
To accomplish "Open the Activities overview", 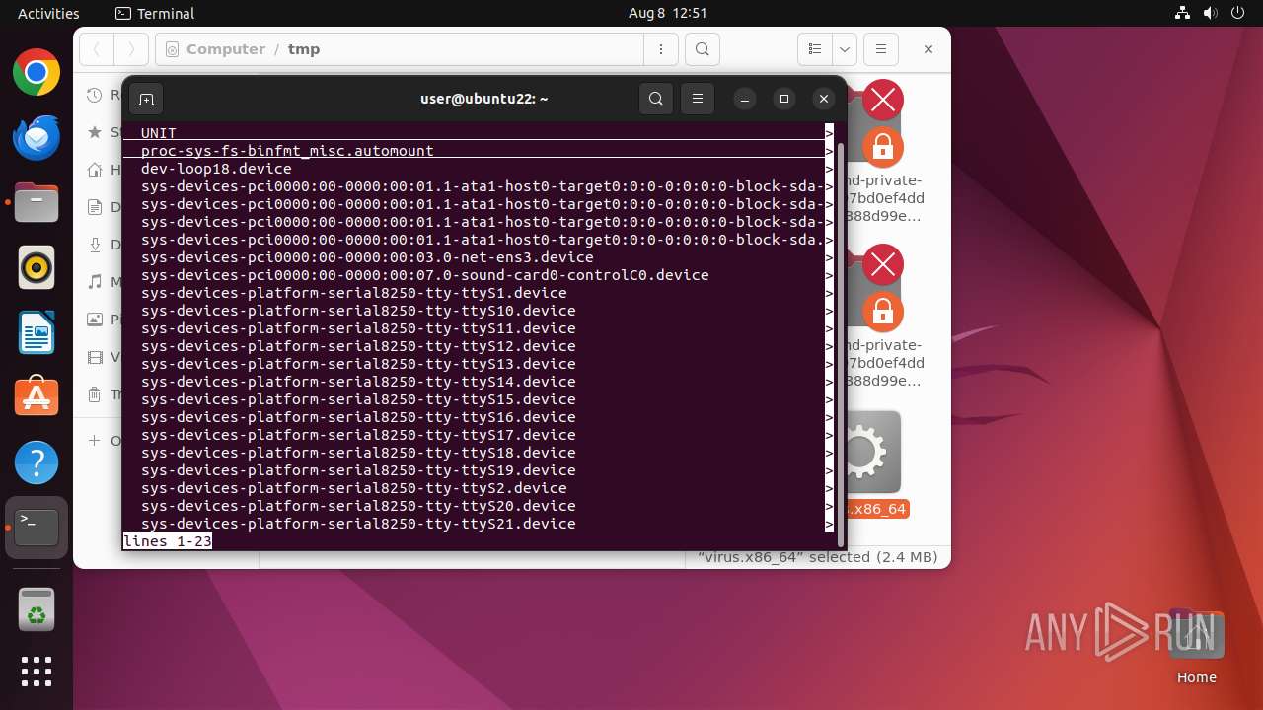I will [x=48, y=13].
